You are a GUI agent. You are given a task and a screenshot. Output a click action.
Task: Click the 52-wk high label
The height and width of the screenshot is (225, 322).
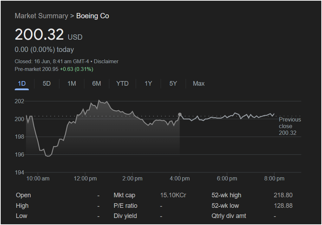point(226,195)
